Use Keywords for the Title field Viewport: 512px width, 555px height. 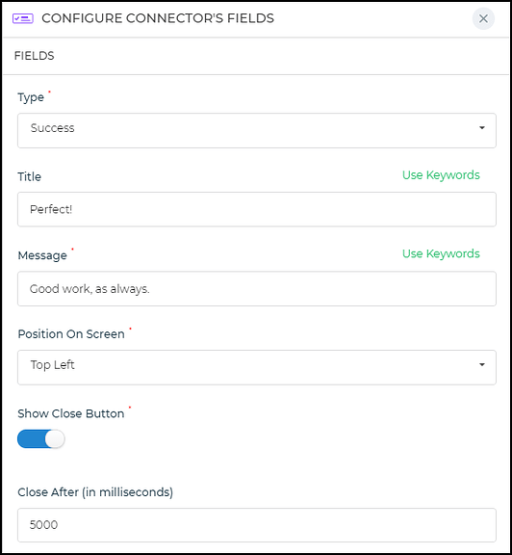tap(441, 174)
